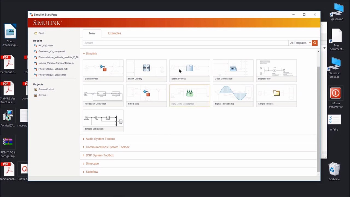Open the All Templates dropdown
Screen dimensions: 350x197
point(300,43)
